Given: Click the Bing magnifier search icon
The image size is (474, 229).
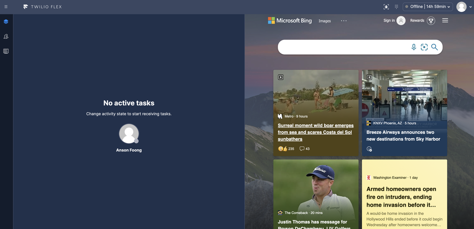Looking at the screenshot, I should click(434, 47).
